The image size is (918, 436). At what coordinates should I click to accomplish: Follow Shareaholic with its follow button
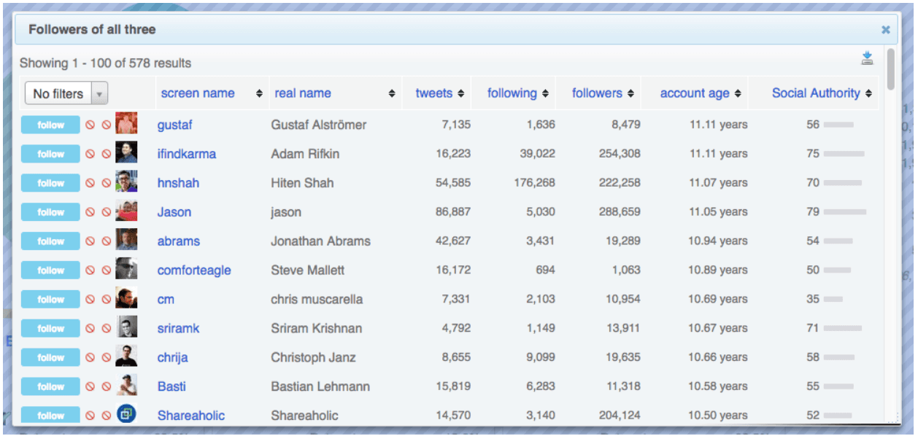point(50,416)
